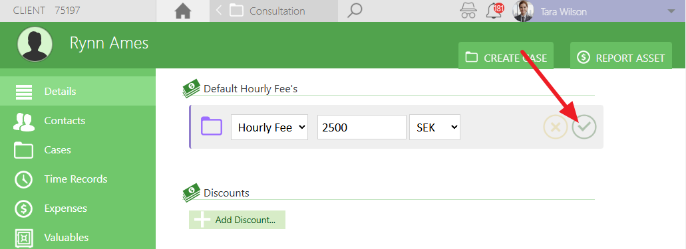Go to the home icon
The width and height of the screenshot is (686, 249).
pos(184,11)
